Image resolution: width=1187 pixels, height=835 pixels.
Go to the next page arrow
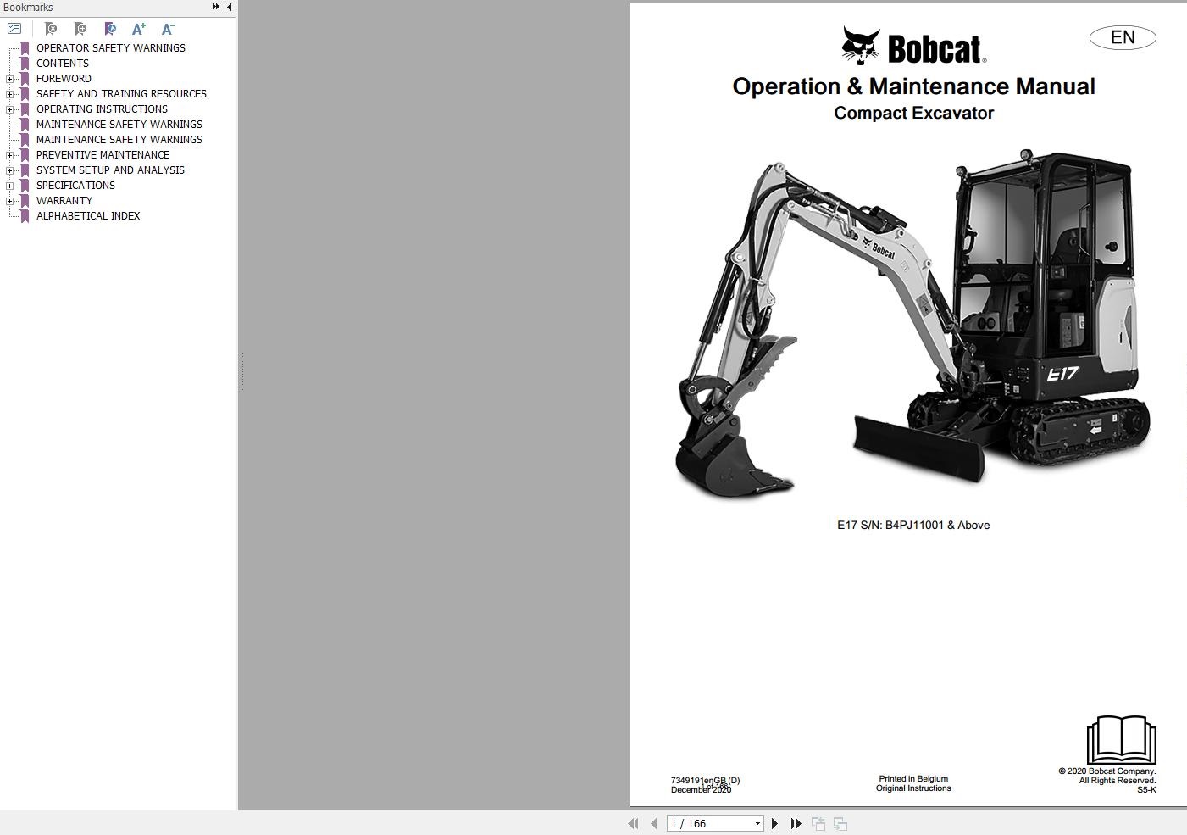click(774, 823)
